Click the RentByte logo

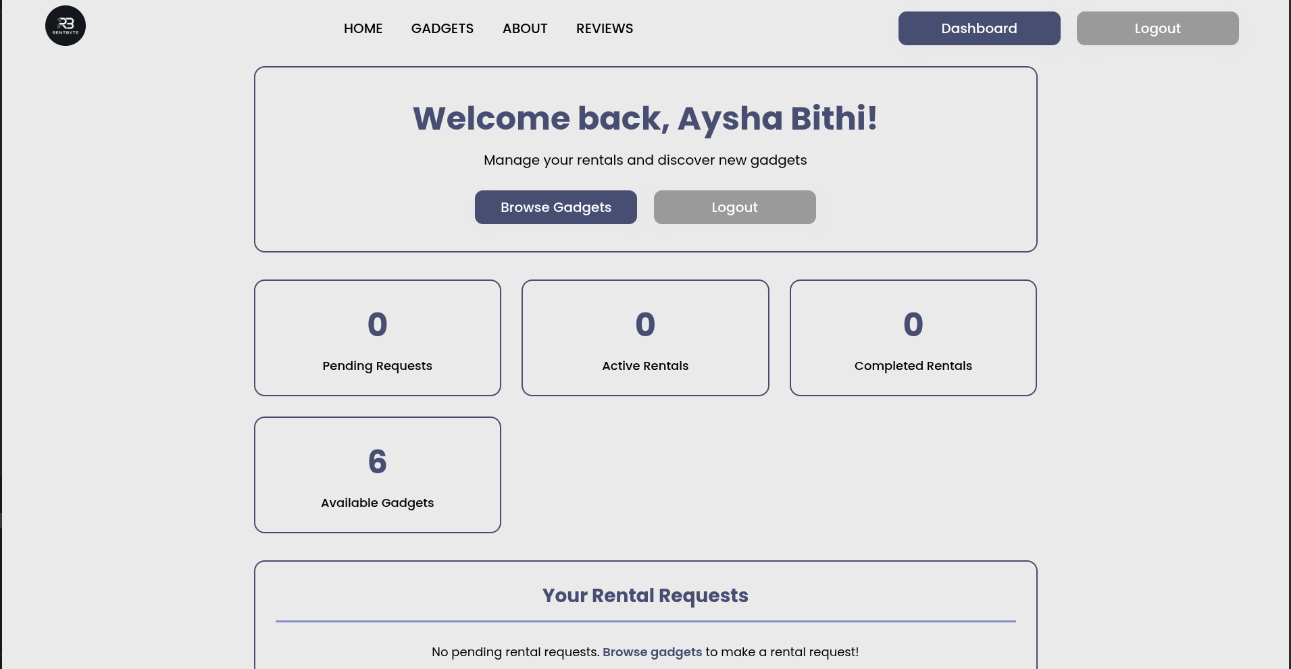coord(65,25)
